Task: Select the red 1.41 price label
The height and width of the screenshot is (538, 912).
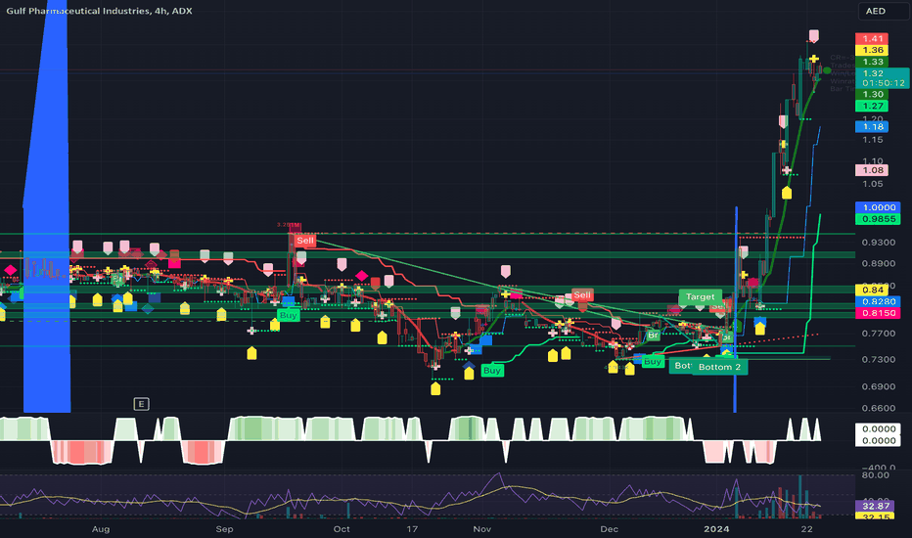Action: 872,38
